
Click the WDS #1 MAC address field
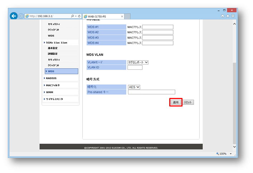click(x=157, y=27)
